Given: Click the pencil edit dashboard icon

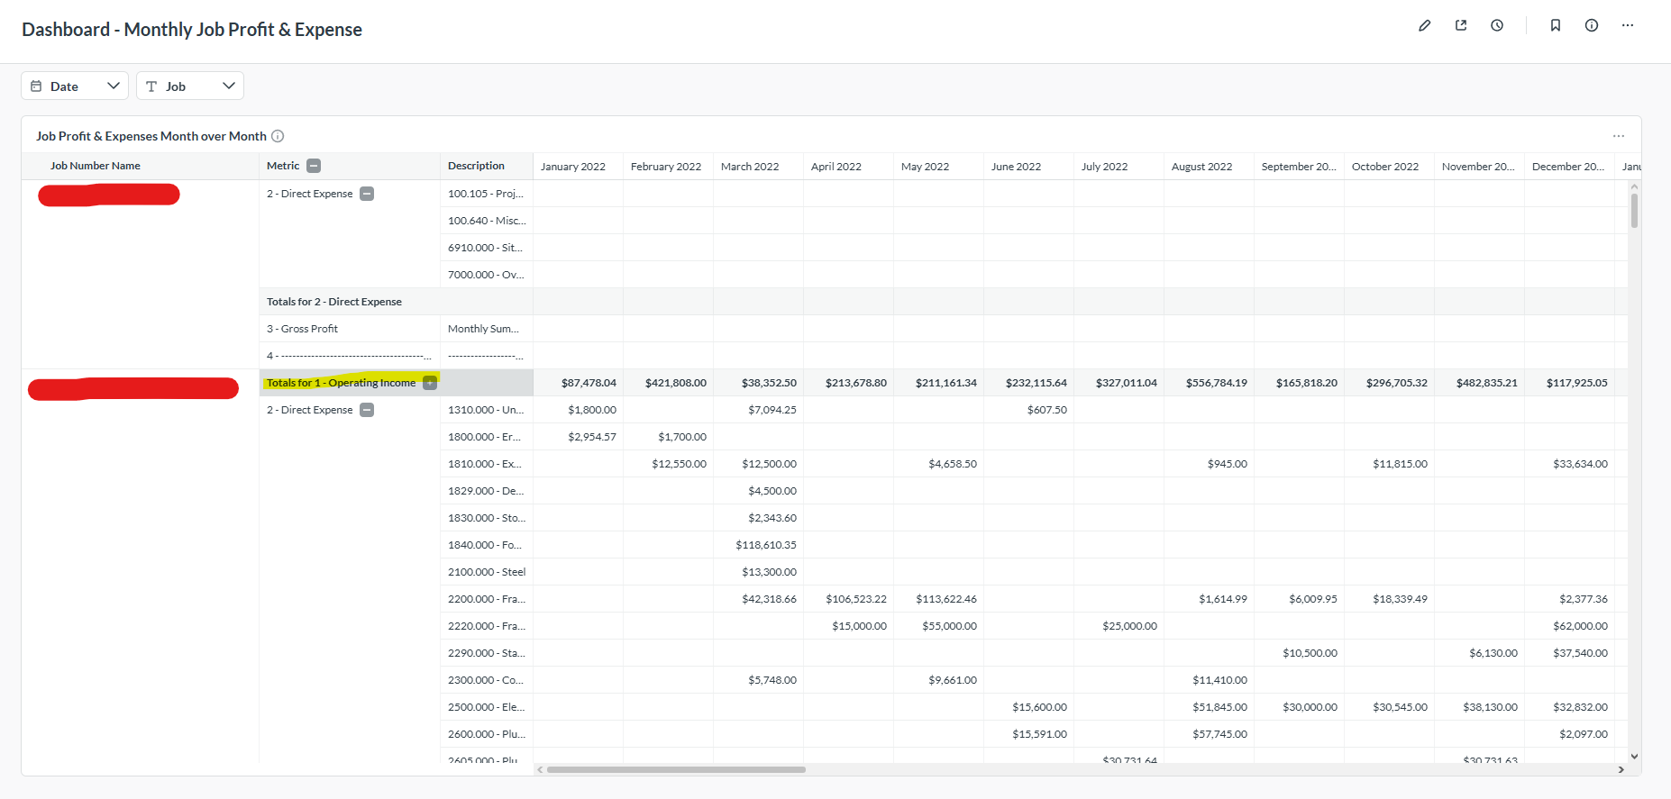Looking at the screenshot, I should point(1424,25).
